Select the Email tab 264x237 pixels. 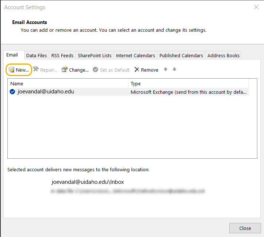pos(12,55)
